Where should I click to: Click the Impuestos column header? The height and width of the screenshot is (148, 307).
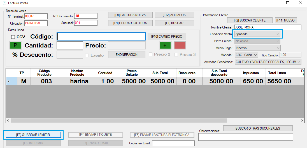click(x=253, y=73)
